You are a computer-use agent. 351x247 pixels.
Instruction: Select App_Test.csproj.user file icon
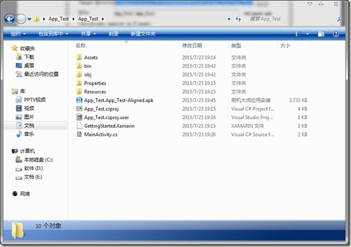[79, 117]
